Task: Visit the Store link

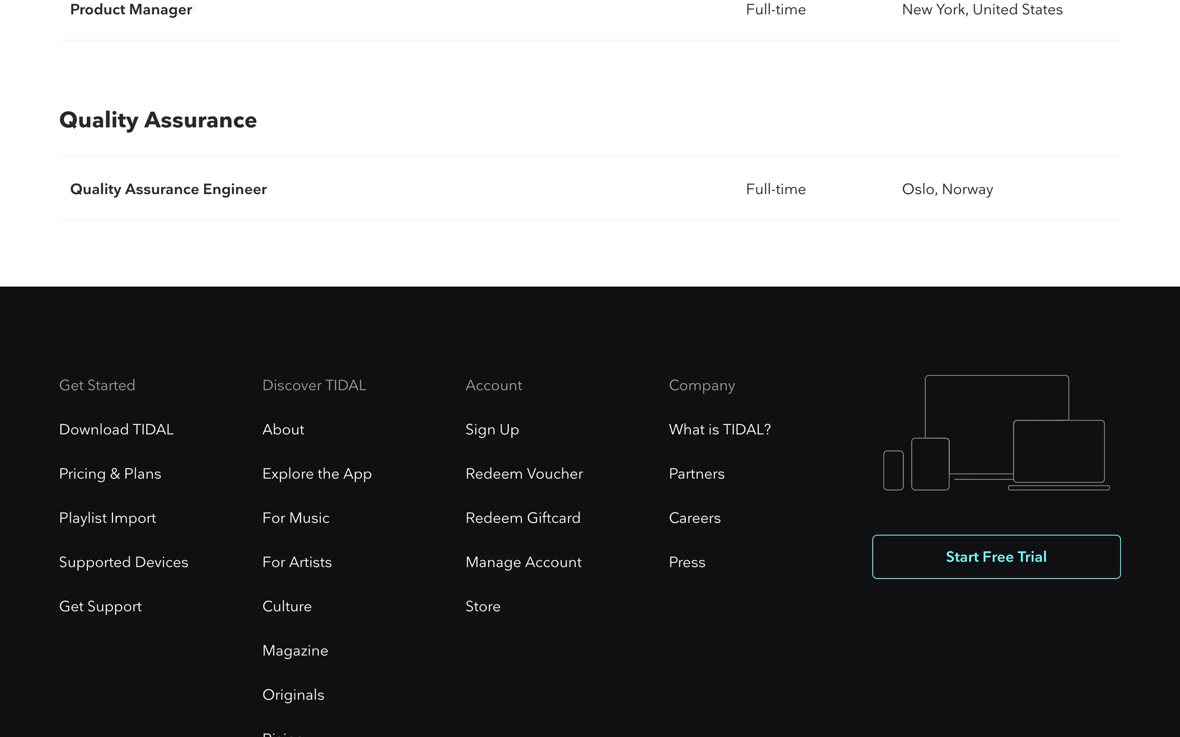Action: point(483,606)
